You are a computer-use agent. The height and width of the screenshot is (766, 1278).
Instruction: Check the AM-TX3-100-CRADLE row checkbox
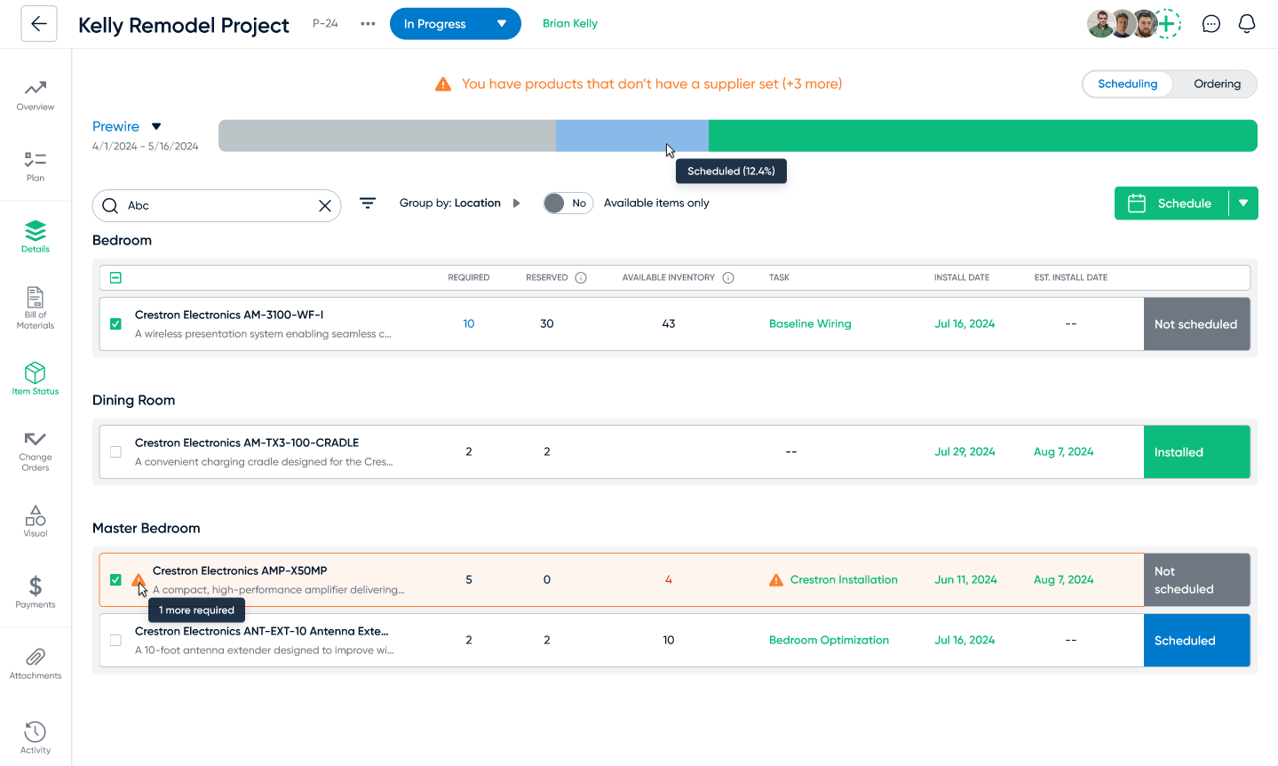(115, 451)
